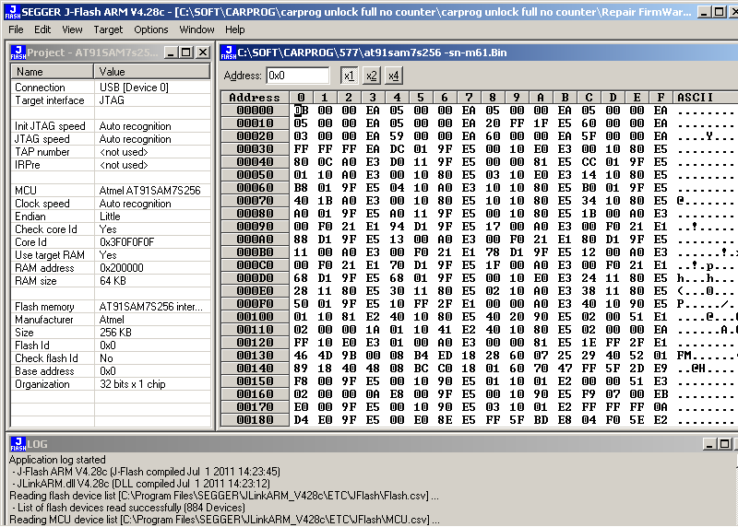Image resolution: width=738 pixels, height=527 pixels.
Task: Close the Project panel
Action: (202, 53)
